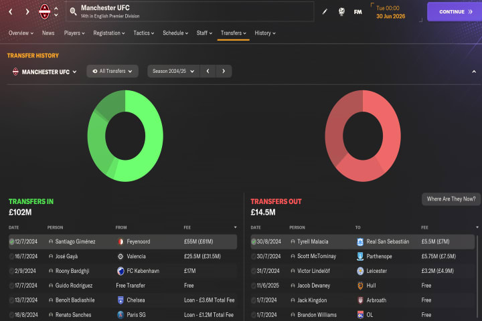Screen dimensions: 482x321
Task: Click person icon beside Tyrell Malacia
Action: [293, 241]
